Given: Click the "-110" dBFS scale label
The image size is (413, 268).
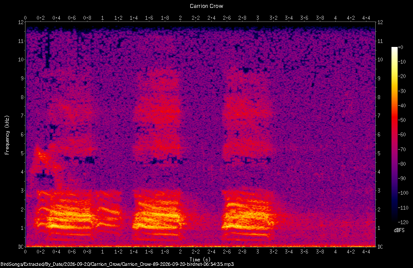Looking at the screenshot, I should (x=403, y=207).
